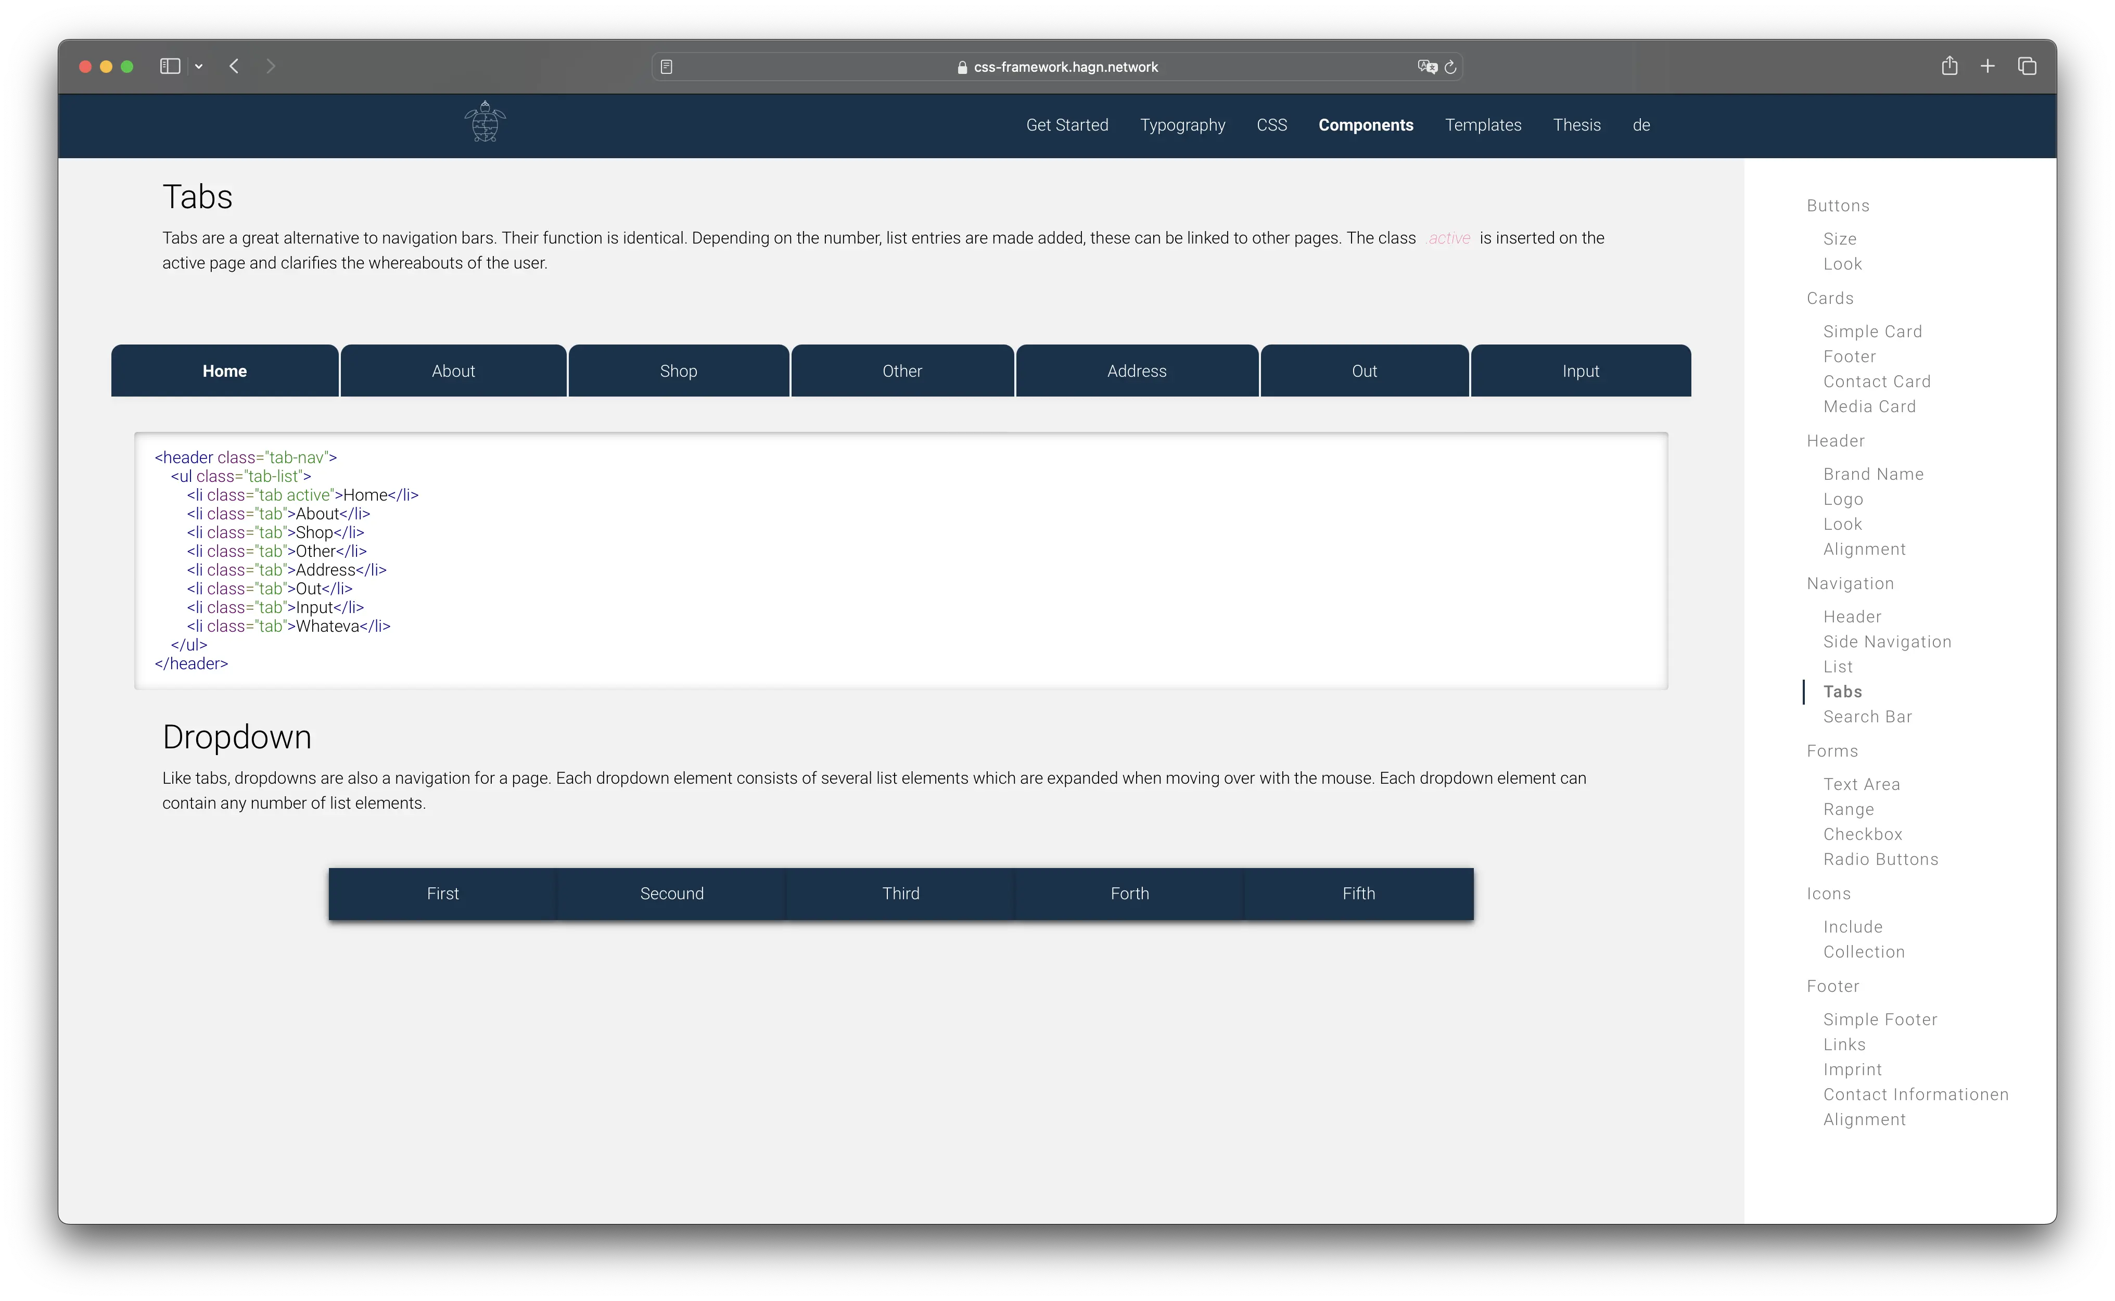
Task: Expand the Third dropdown element
Action: coord(900,893)
